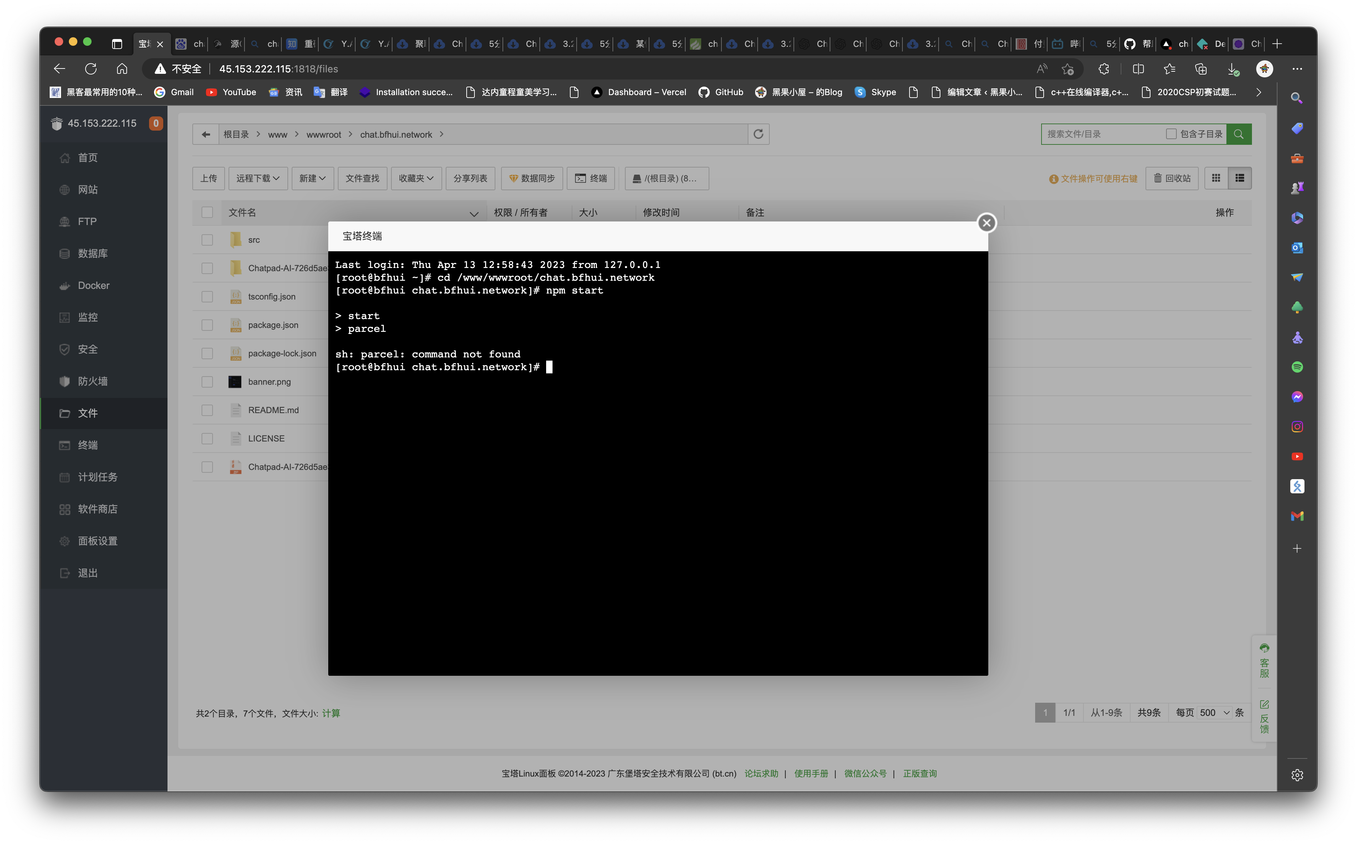
Task: Open the 软件商店 software store
Action: [x=97, y=509]
